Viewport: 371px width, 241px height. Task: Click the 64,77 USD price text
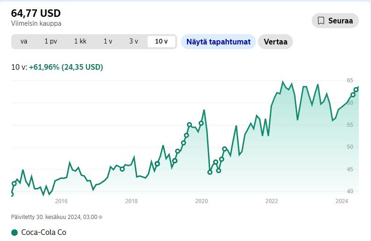click(36, 13)
